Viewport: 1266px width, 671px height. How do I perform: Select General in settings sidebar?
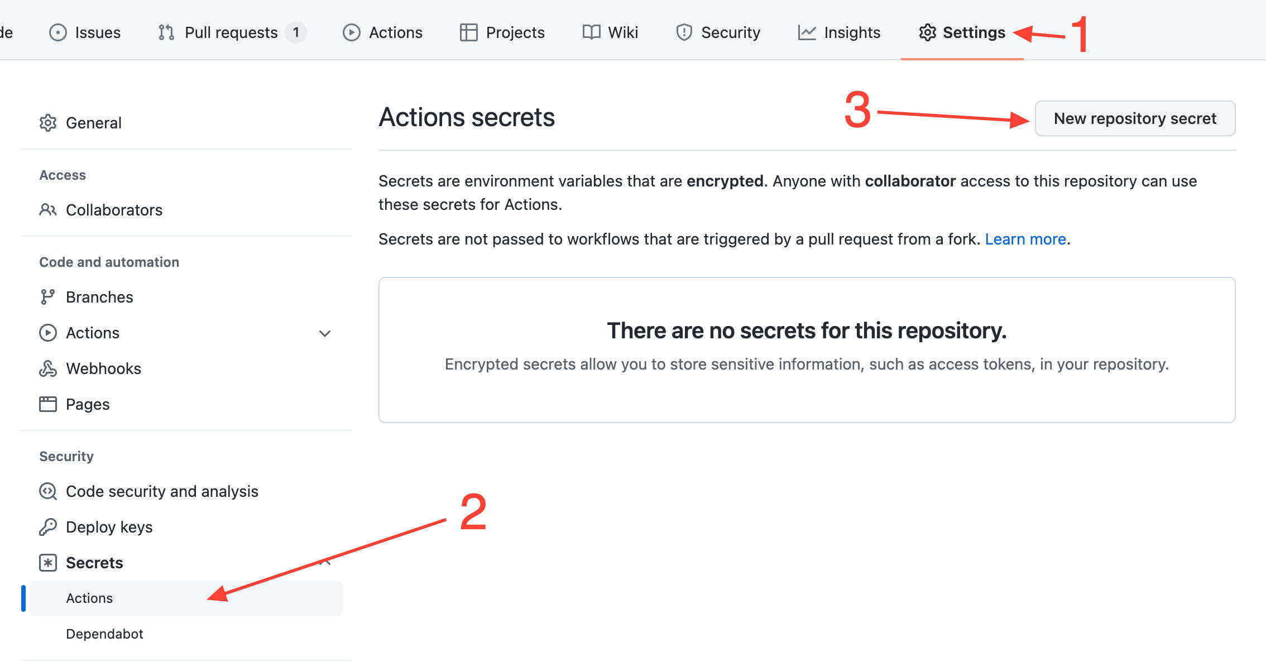coord(92,122)
